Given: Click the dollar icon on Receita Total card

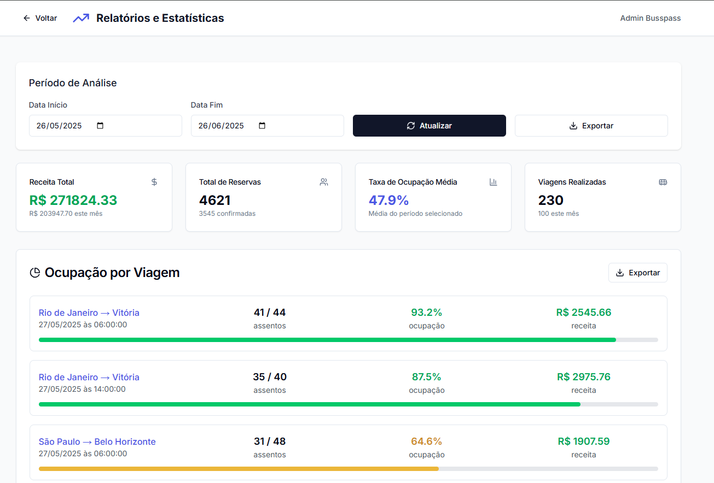Looking at the screenshot, I should 154,182.
